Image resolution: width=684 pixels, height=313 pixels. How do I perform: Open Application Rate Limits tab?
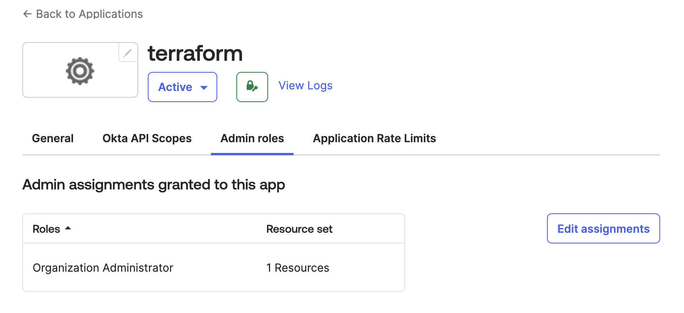click(x=375, y=138)
